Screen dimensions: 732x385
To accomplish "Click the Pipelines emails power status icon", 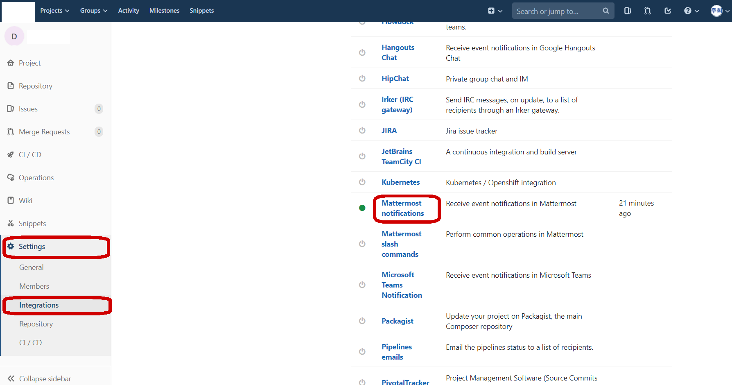I will coord(362,351).
